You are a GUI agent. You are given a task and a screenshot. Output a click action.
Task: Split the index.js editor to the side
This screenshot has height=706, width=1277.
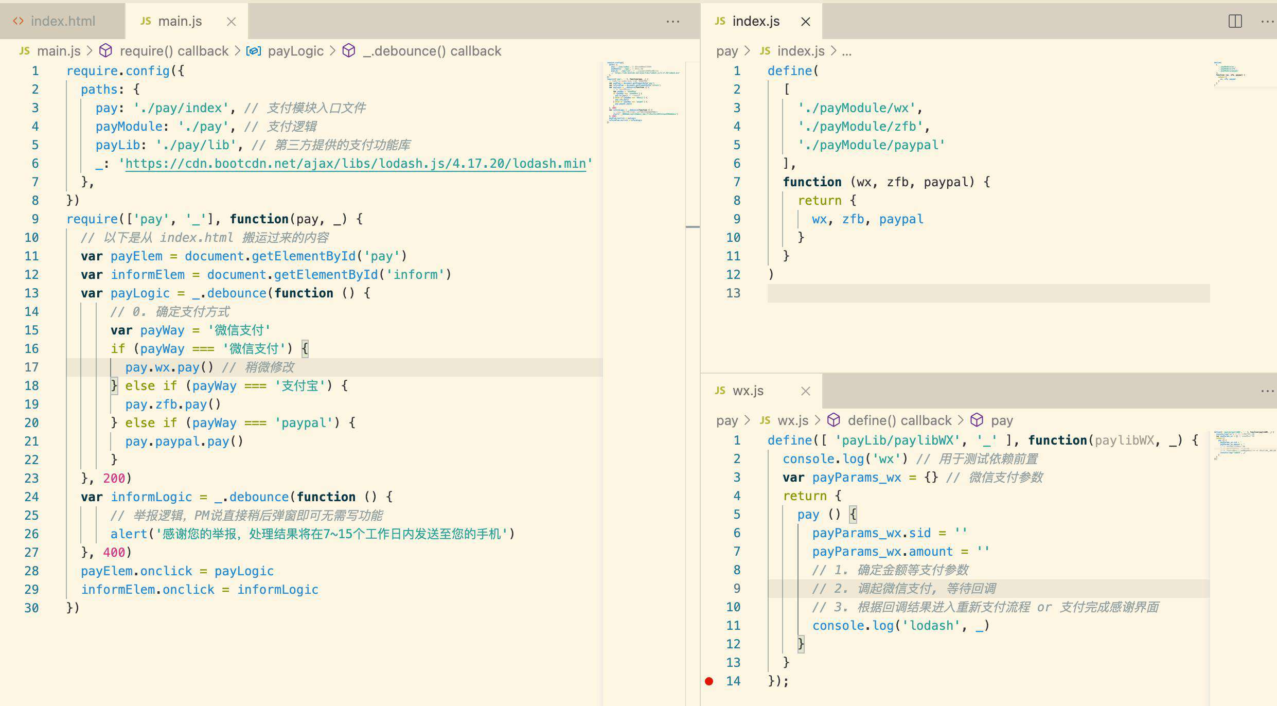coord(1235,22)
